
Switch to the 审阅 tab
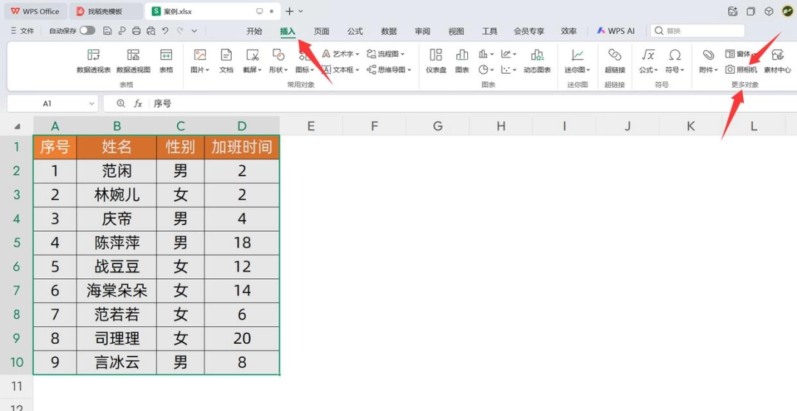(422, 31)
